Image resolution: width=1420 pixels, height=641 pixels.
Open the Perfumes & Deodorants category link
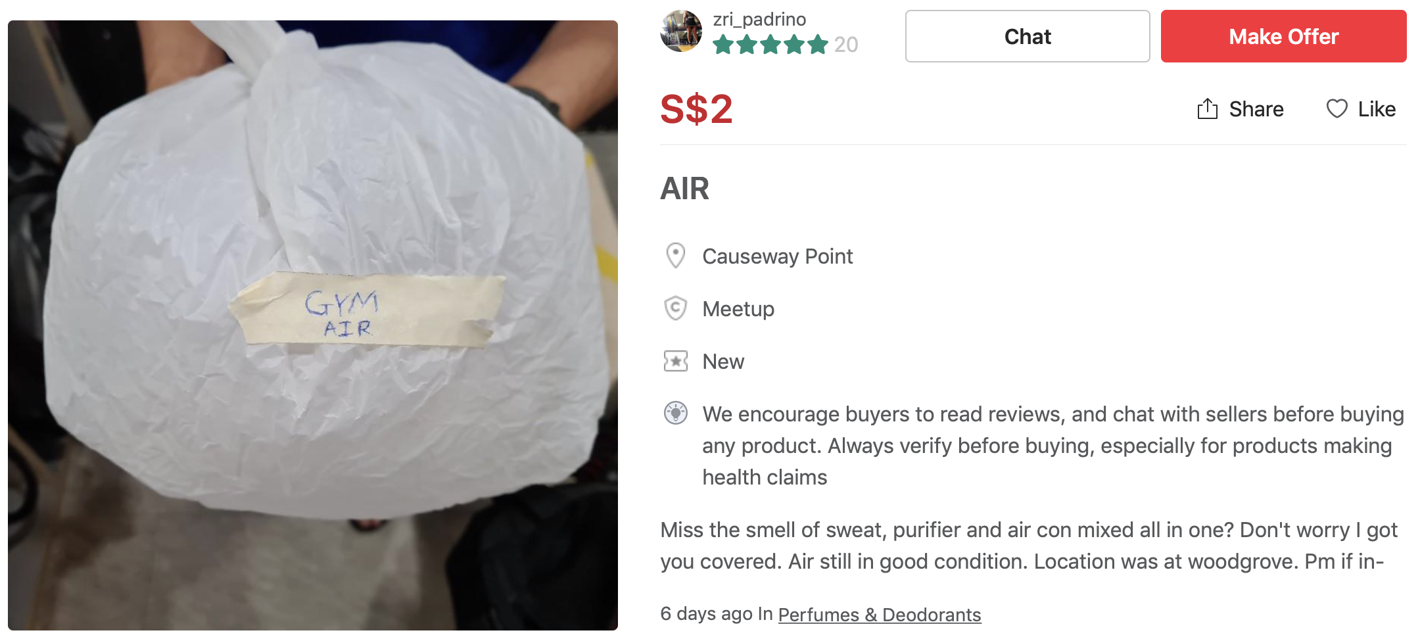point(879,615)
